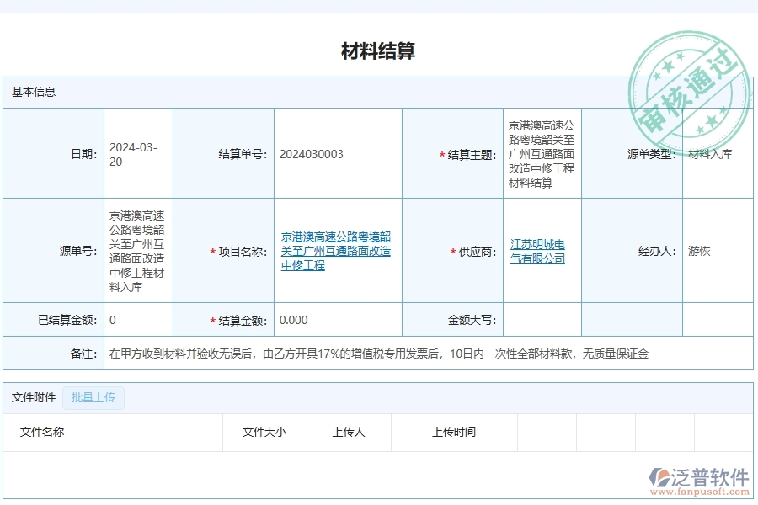Select the 结算主题 settlement subject text
The image size is (758, 505).
point(540,152)
